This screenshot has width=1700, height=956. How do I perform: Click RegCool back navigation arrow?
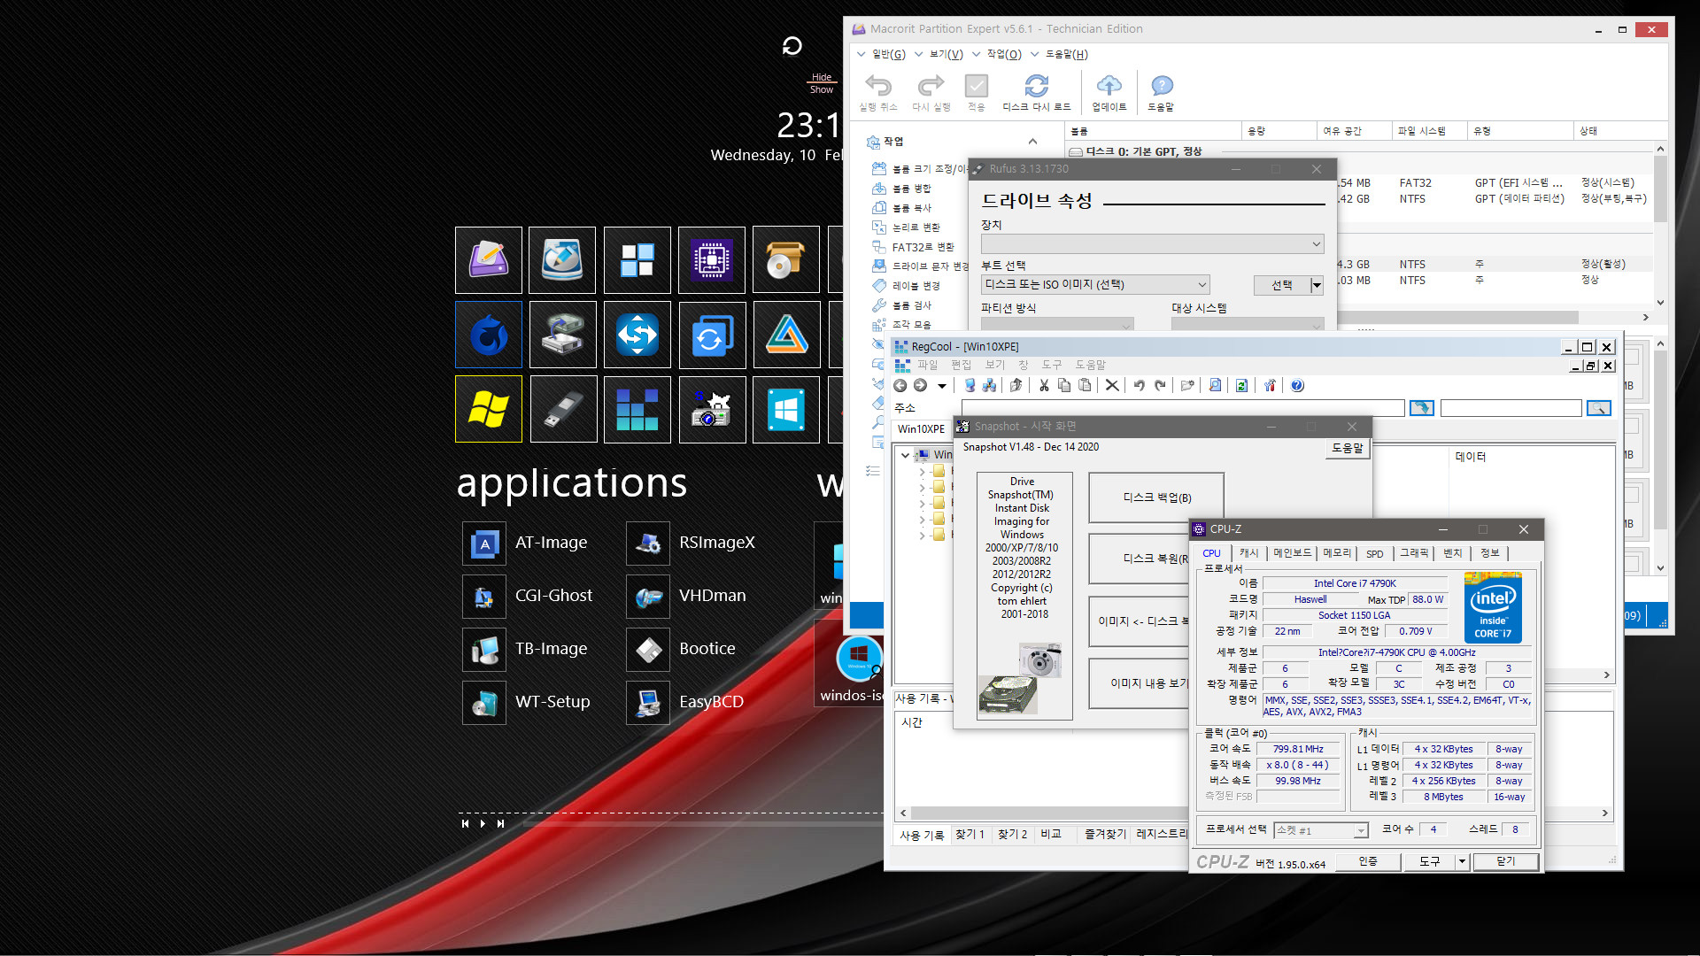click(900, 385)
